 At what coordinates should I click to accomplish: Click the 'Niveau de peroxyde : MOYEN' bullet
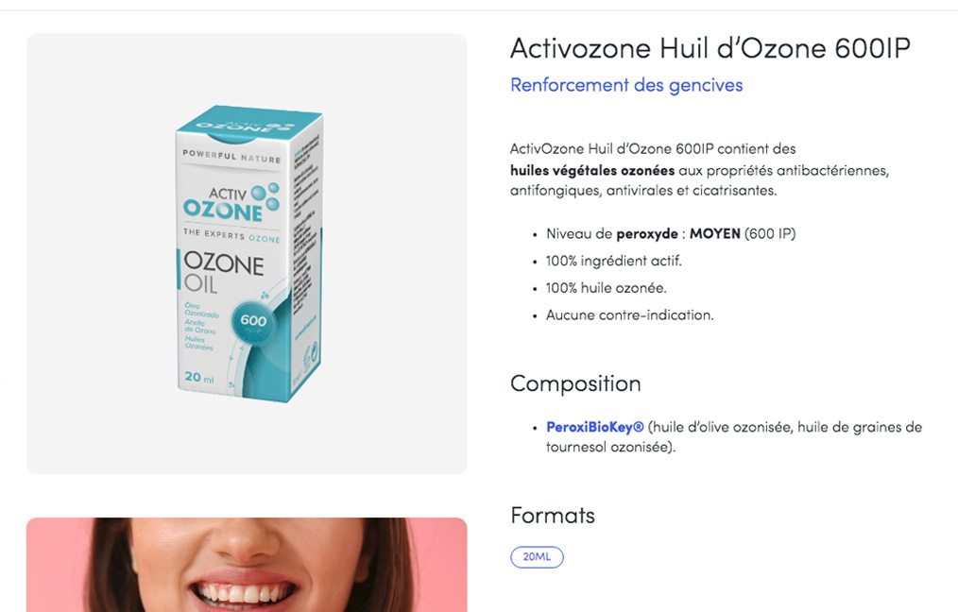pyautogui.click(x=671, y=234)
